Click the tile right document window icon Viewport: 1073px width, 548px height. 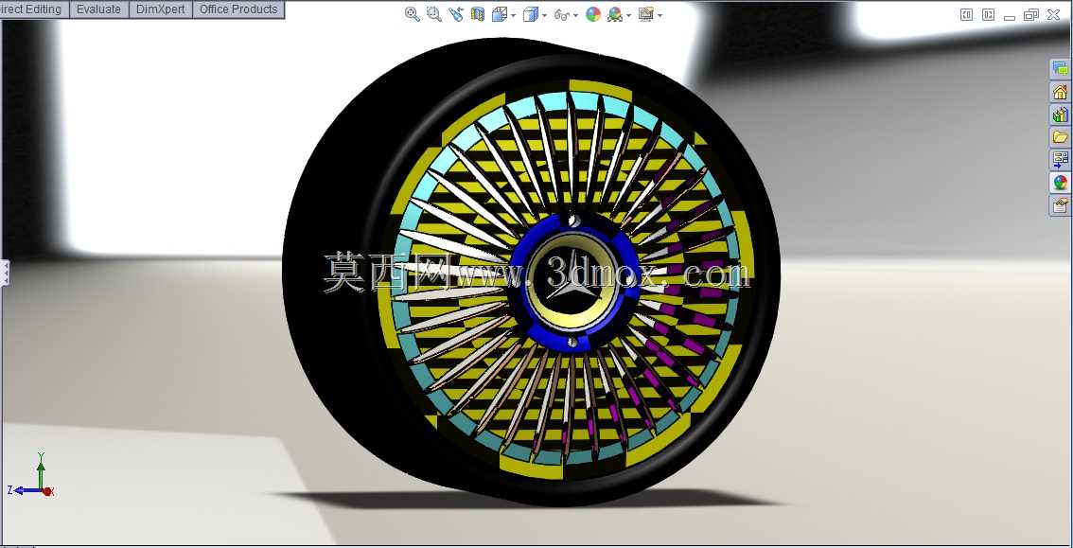pyautogui.click(x=988, y=14)
